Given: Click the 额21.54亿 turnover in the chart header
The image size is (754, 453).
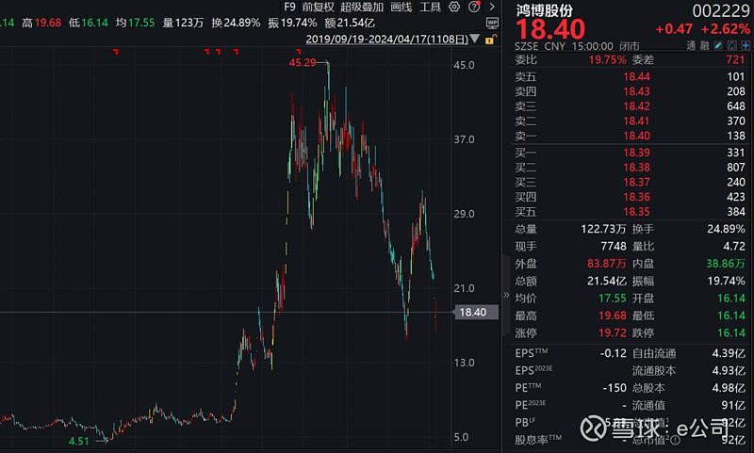Looking at the screenshot, I should tap(350, 23).
